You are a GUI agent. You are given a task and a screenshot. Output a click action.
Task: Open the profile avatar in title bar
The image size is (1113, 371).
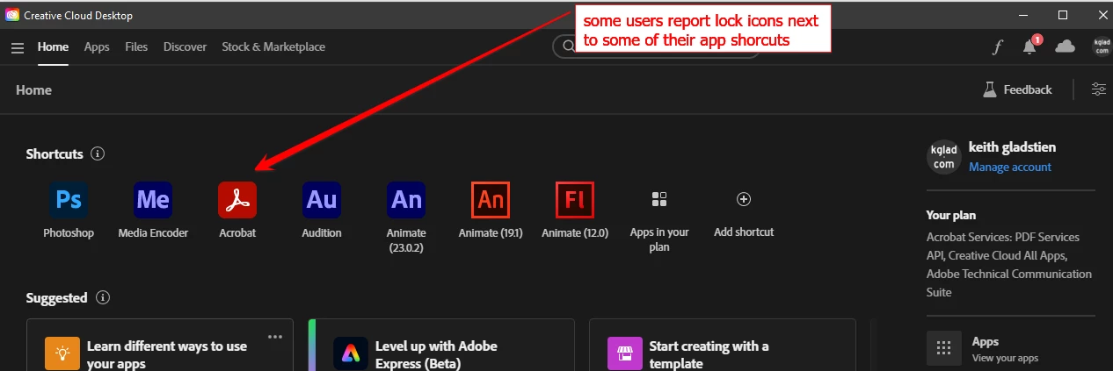point(1102,46)
